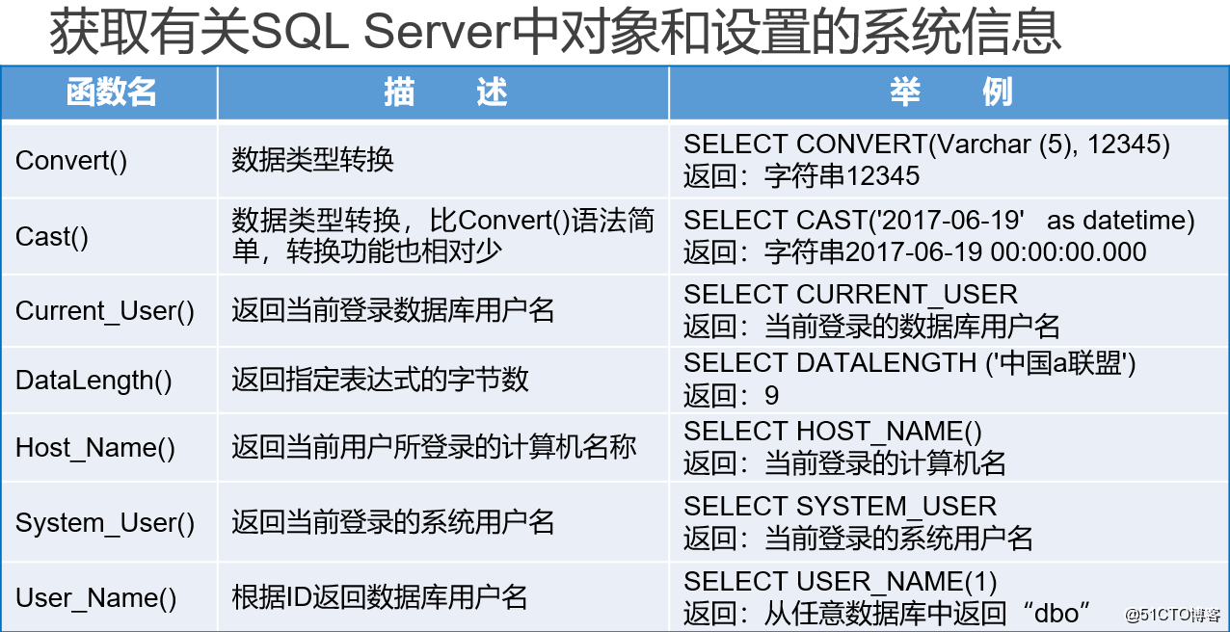Screen dimensions: 1230x632
Task: Select the description 根据ID返回数据库用户名
Action: [379, 597]
